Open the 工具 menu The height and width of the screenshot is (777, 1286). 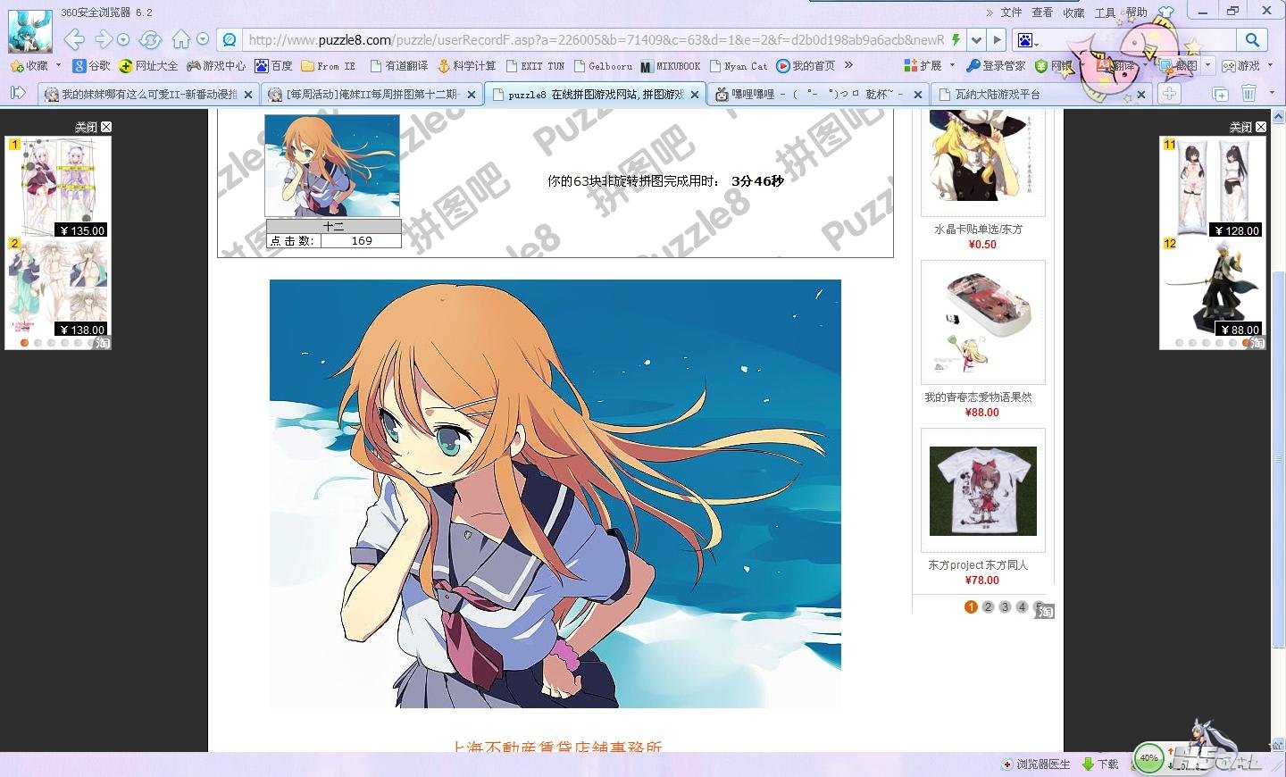point(1105,13)
